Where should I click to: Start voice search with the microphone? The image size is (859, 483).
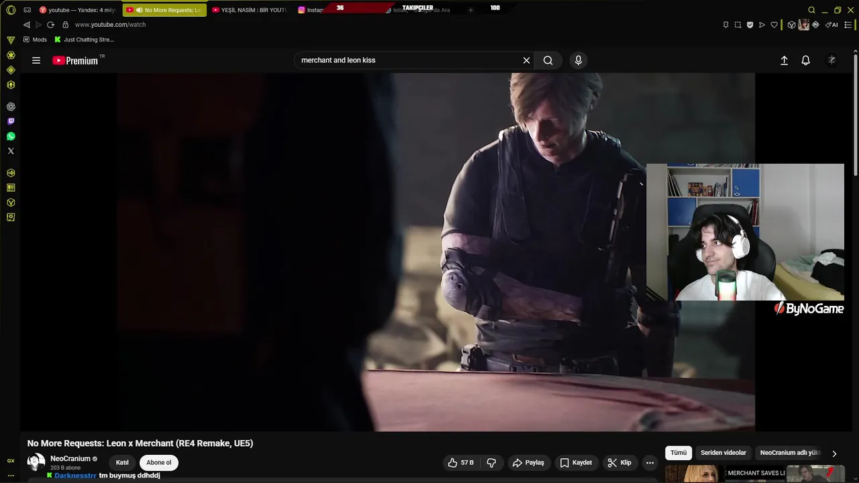click(578, 60)
